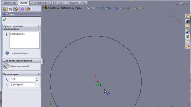The height and width of the screenshot is (107, 191).
Task: Open the View Settings dropdown arrow
Action: tap(144, 9)
